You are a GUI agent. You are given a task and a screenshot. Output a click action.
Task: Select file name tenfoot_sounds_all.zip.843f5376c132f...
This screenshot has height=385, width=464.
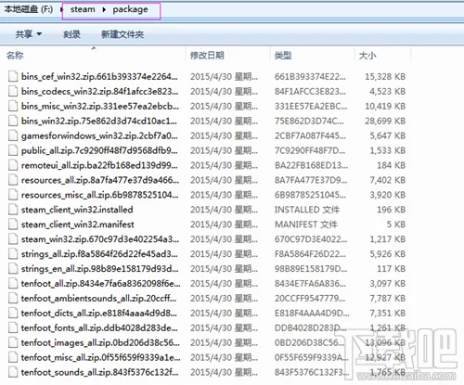(x=99, y=372)
